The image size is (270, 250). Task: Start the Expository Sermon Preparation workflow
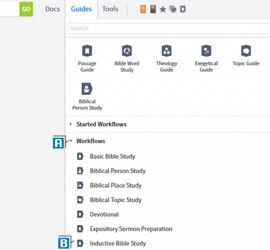click(x=131, y=229)
